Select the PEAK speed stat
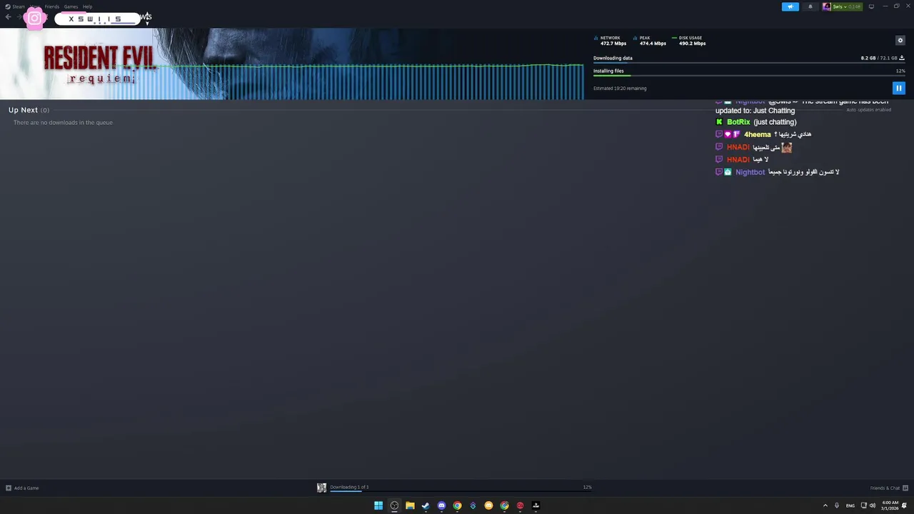 650,41
